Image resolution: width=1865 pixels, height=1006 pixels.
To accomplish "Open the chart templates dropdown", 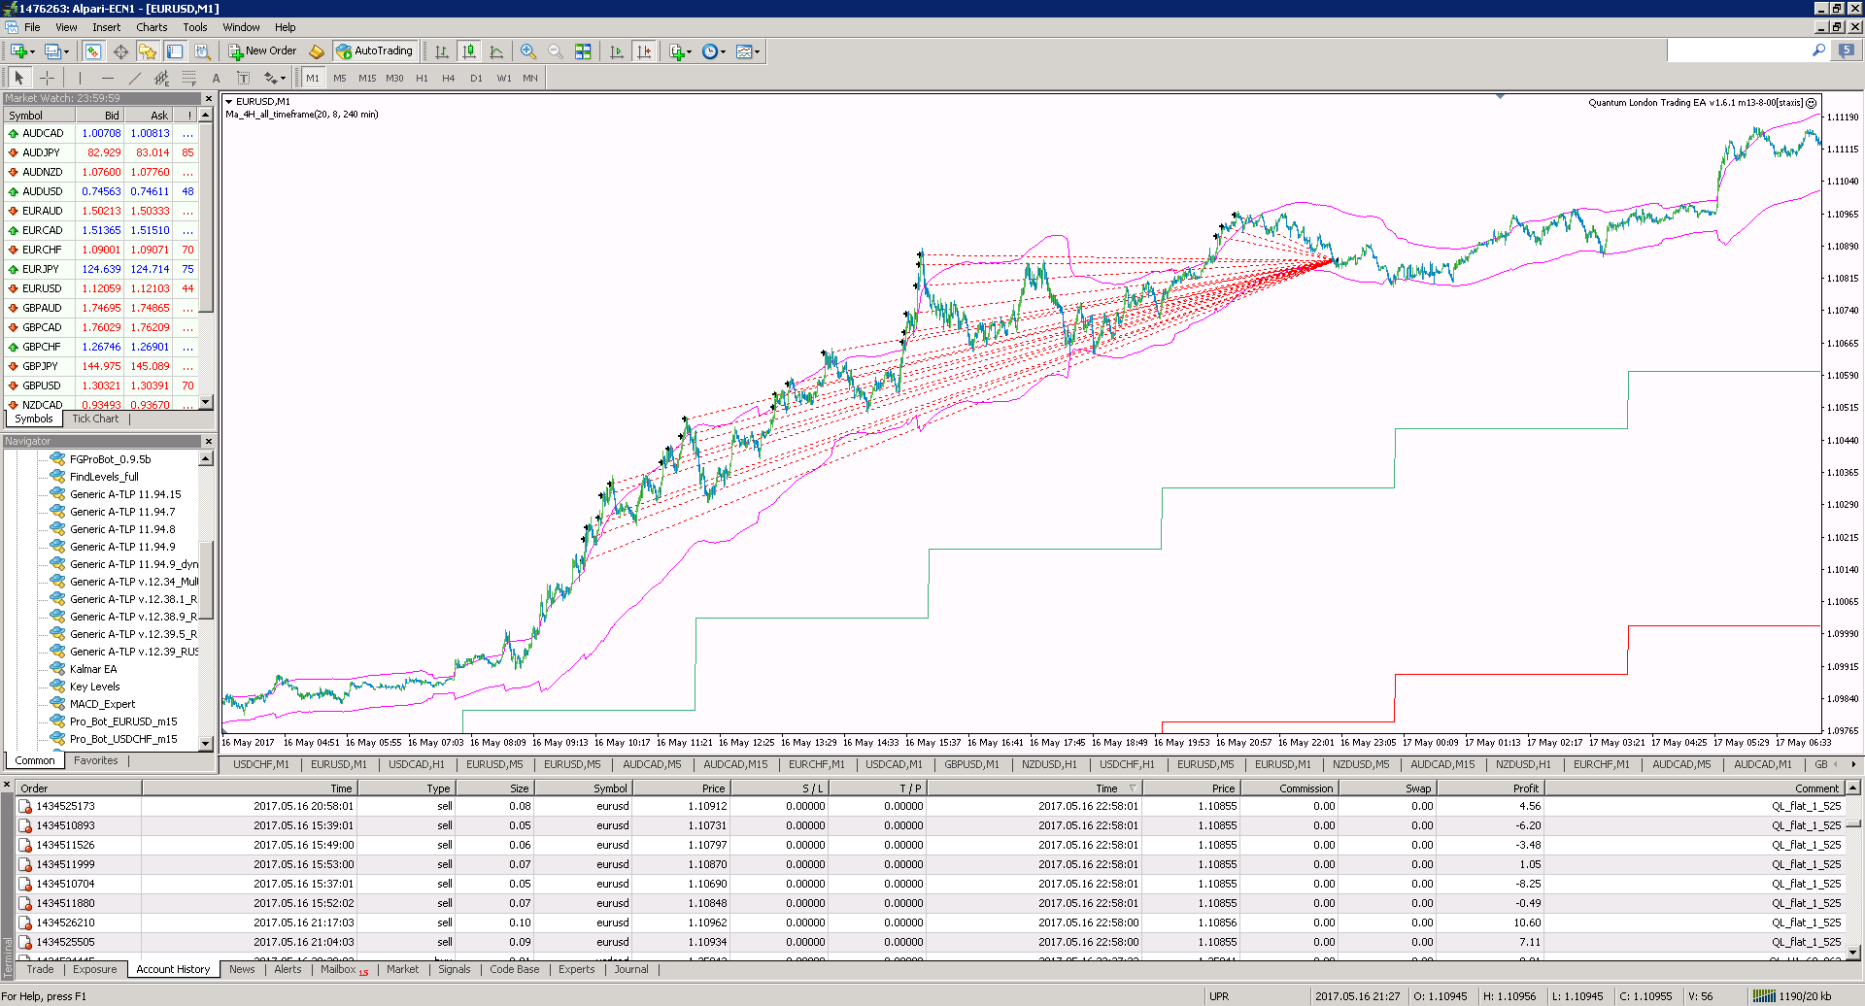I will tap(748, 51).
